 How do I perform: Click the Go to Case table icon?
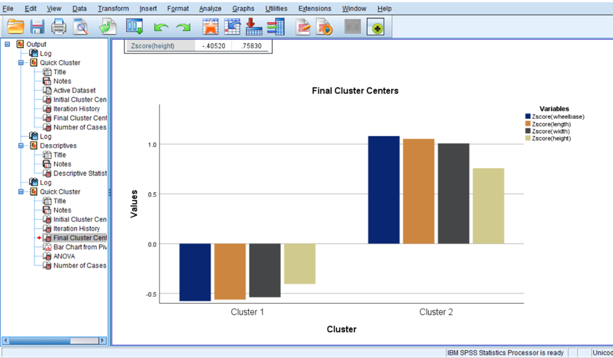point(232,27)
